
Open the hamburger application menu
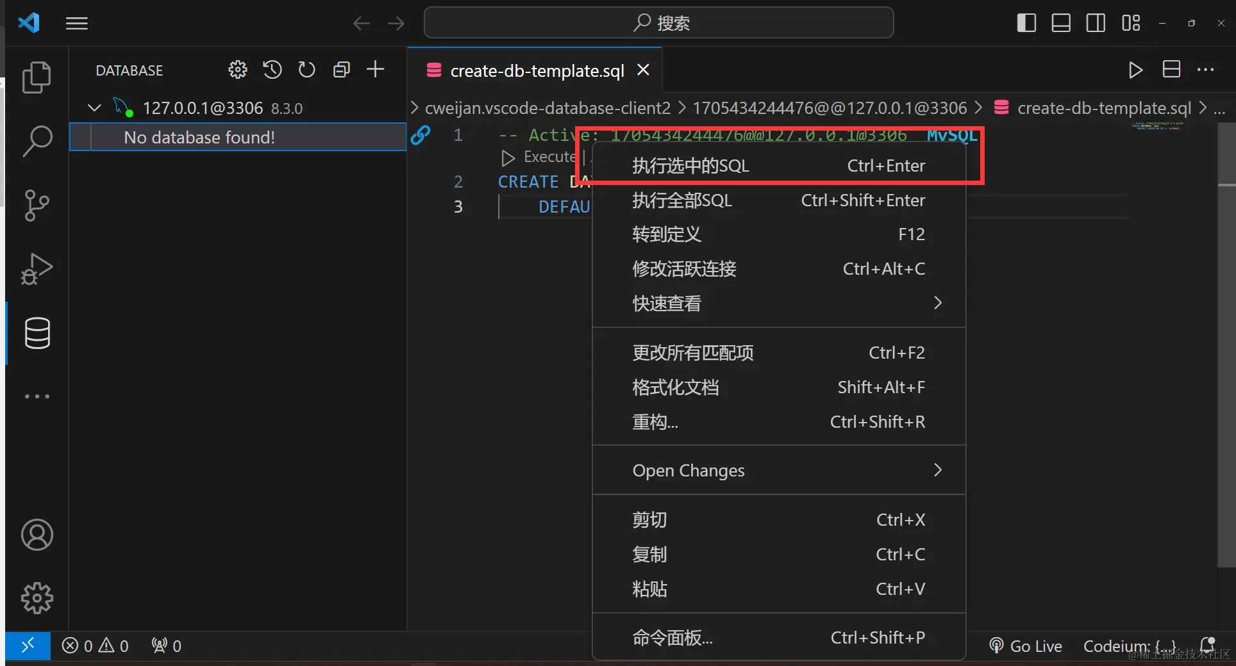point(77,24)
